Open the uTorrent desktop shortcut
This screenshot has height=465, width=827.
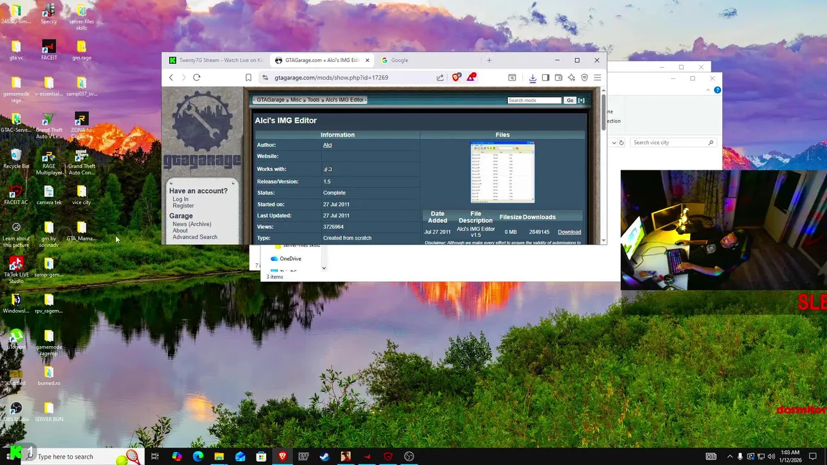click(16, 339)
